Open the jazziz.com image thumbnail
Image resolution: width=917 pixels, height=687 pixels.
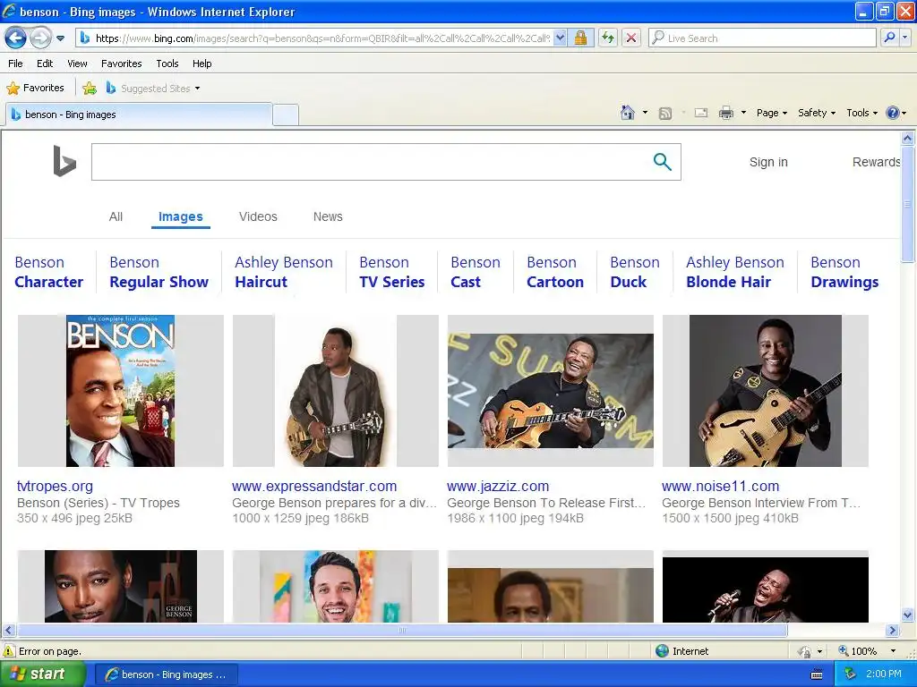[551, 391]
